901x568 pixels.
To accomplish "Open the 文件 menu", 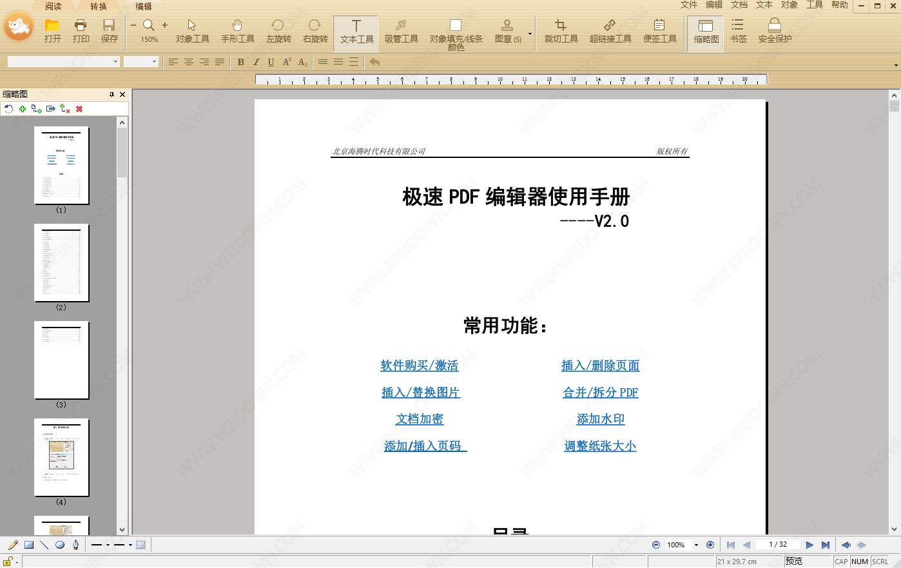I will pos(689,5).
